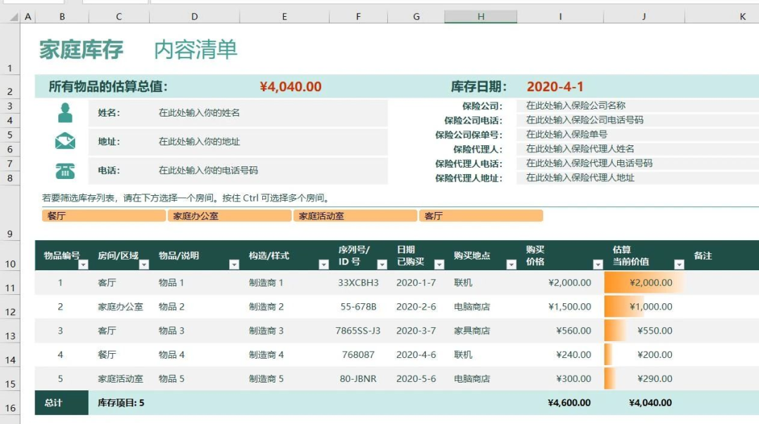Click the field 在此处输入保险代理人地址

point(638,178)
